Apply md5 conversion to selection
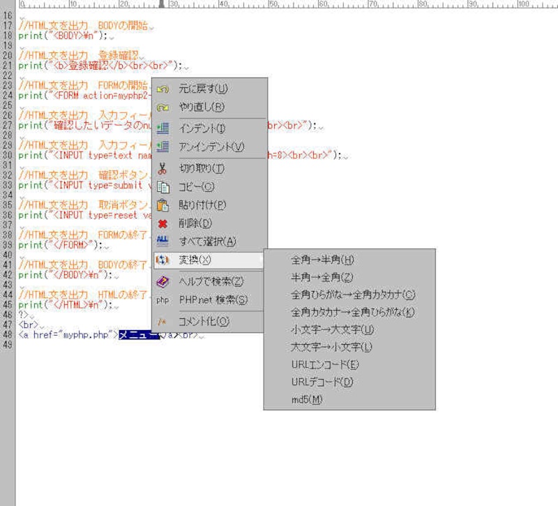 point(307,399)
